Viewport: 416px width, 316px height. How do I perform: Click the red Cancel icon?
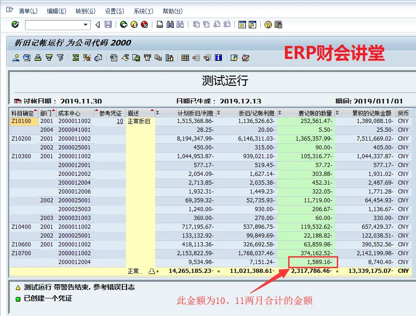(x=145, y=25)
